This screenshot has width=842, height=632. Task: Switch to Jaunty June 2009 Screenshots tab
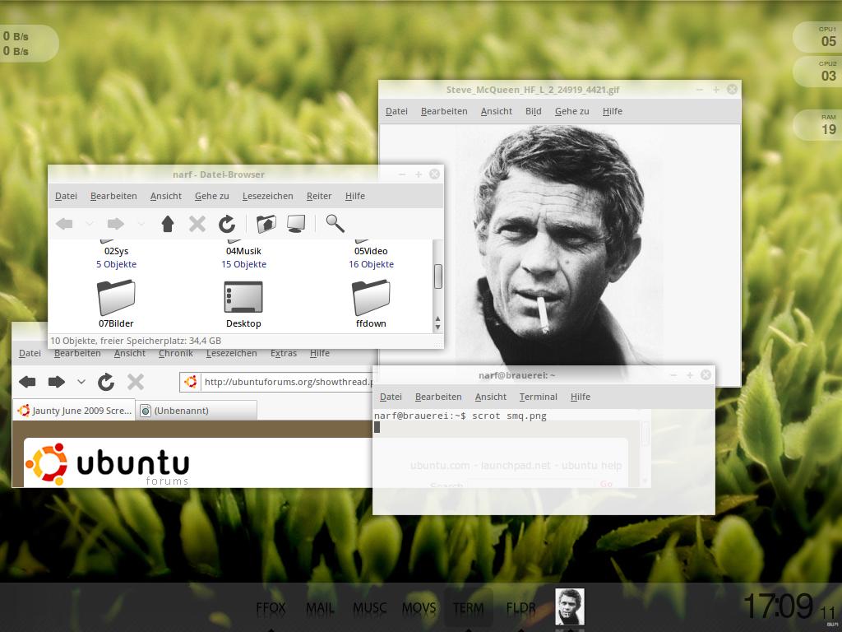(x=74, y=411)
